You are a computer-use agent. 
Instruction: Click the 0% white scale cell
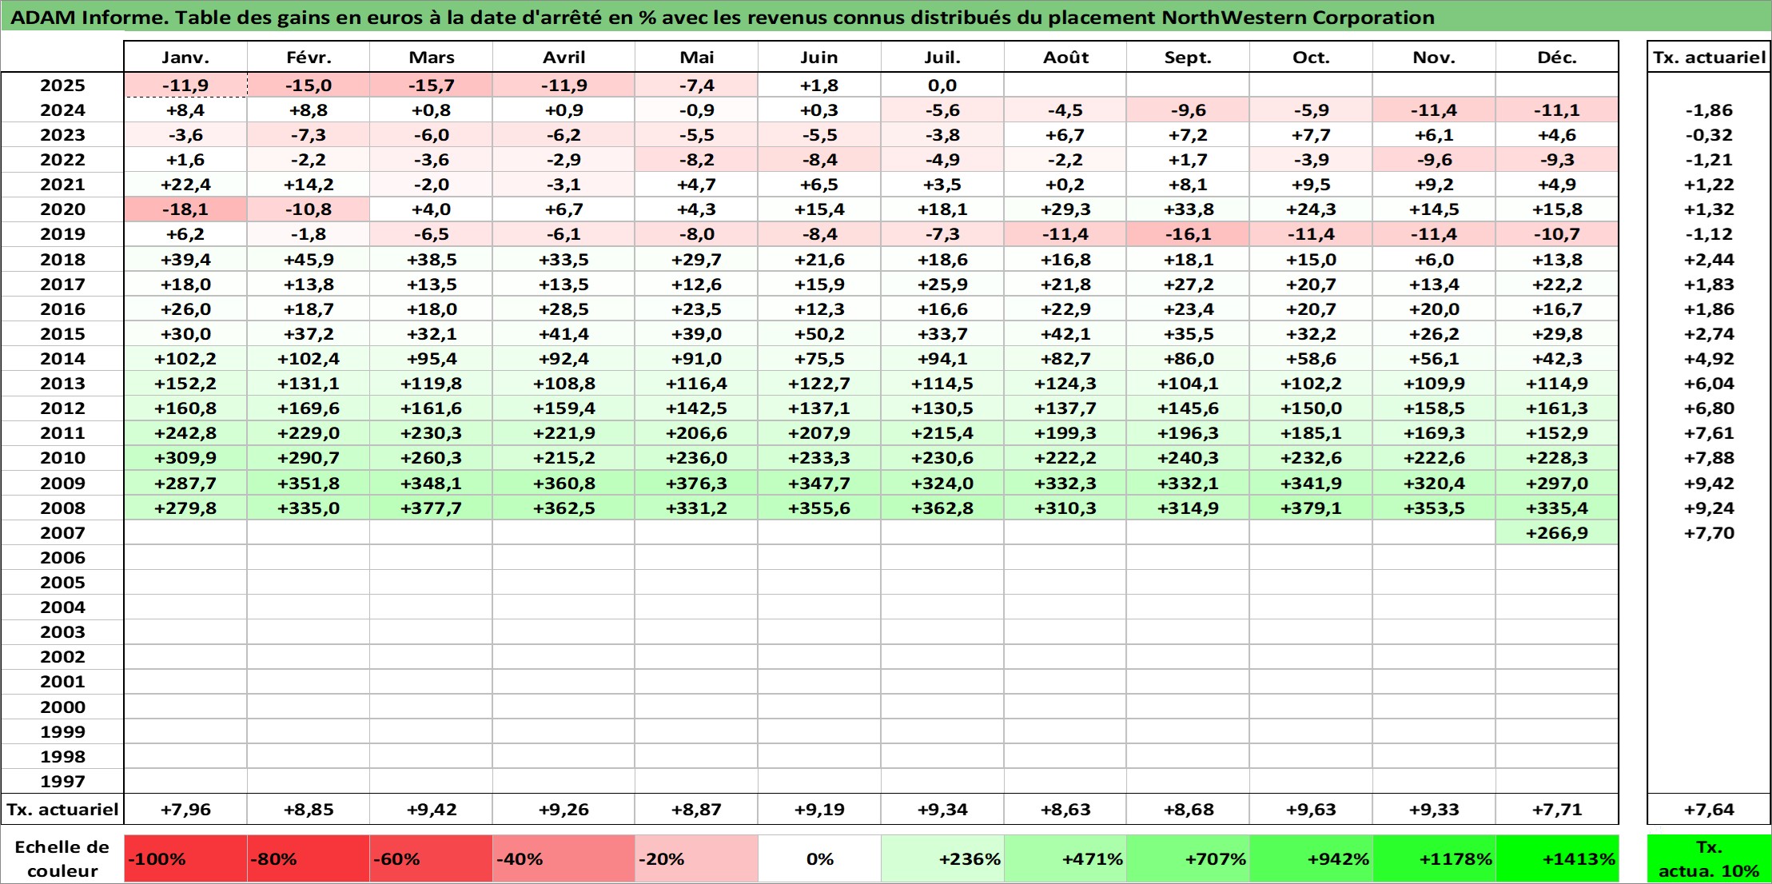(819, 859)
